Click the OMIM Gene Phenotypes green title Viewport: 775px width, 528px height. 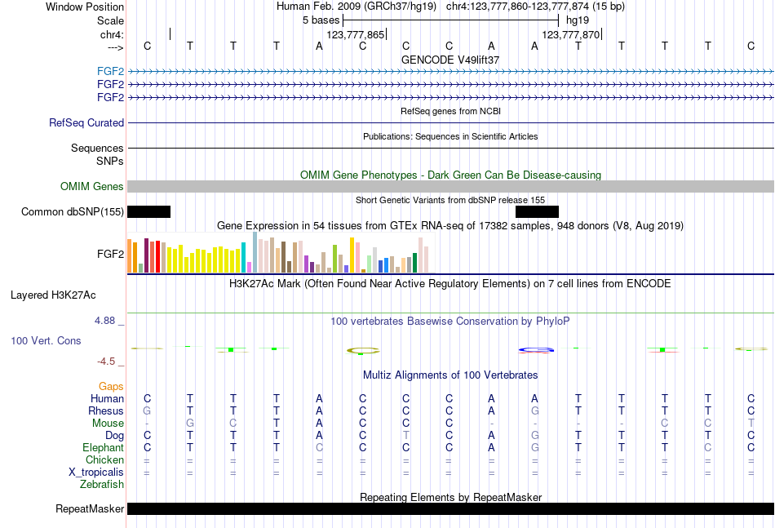[450, 175]
